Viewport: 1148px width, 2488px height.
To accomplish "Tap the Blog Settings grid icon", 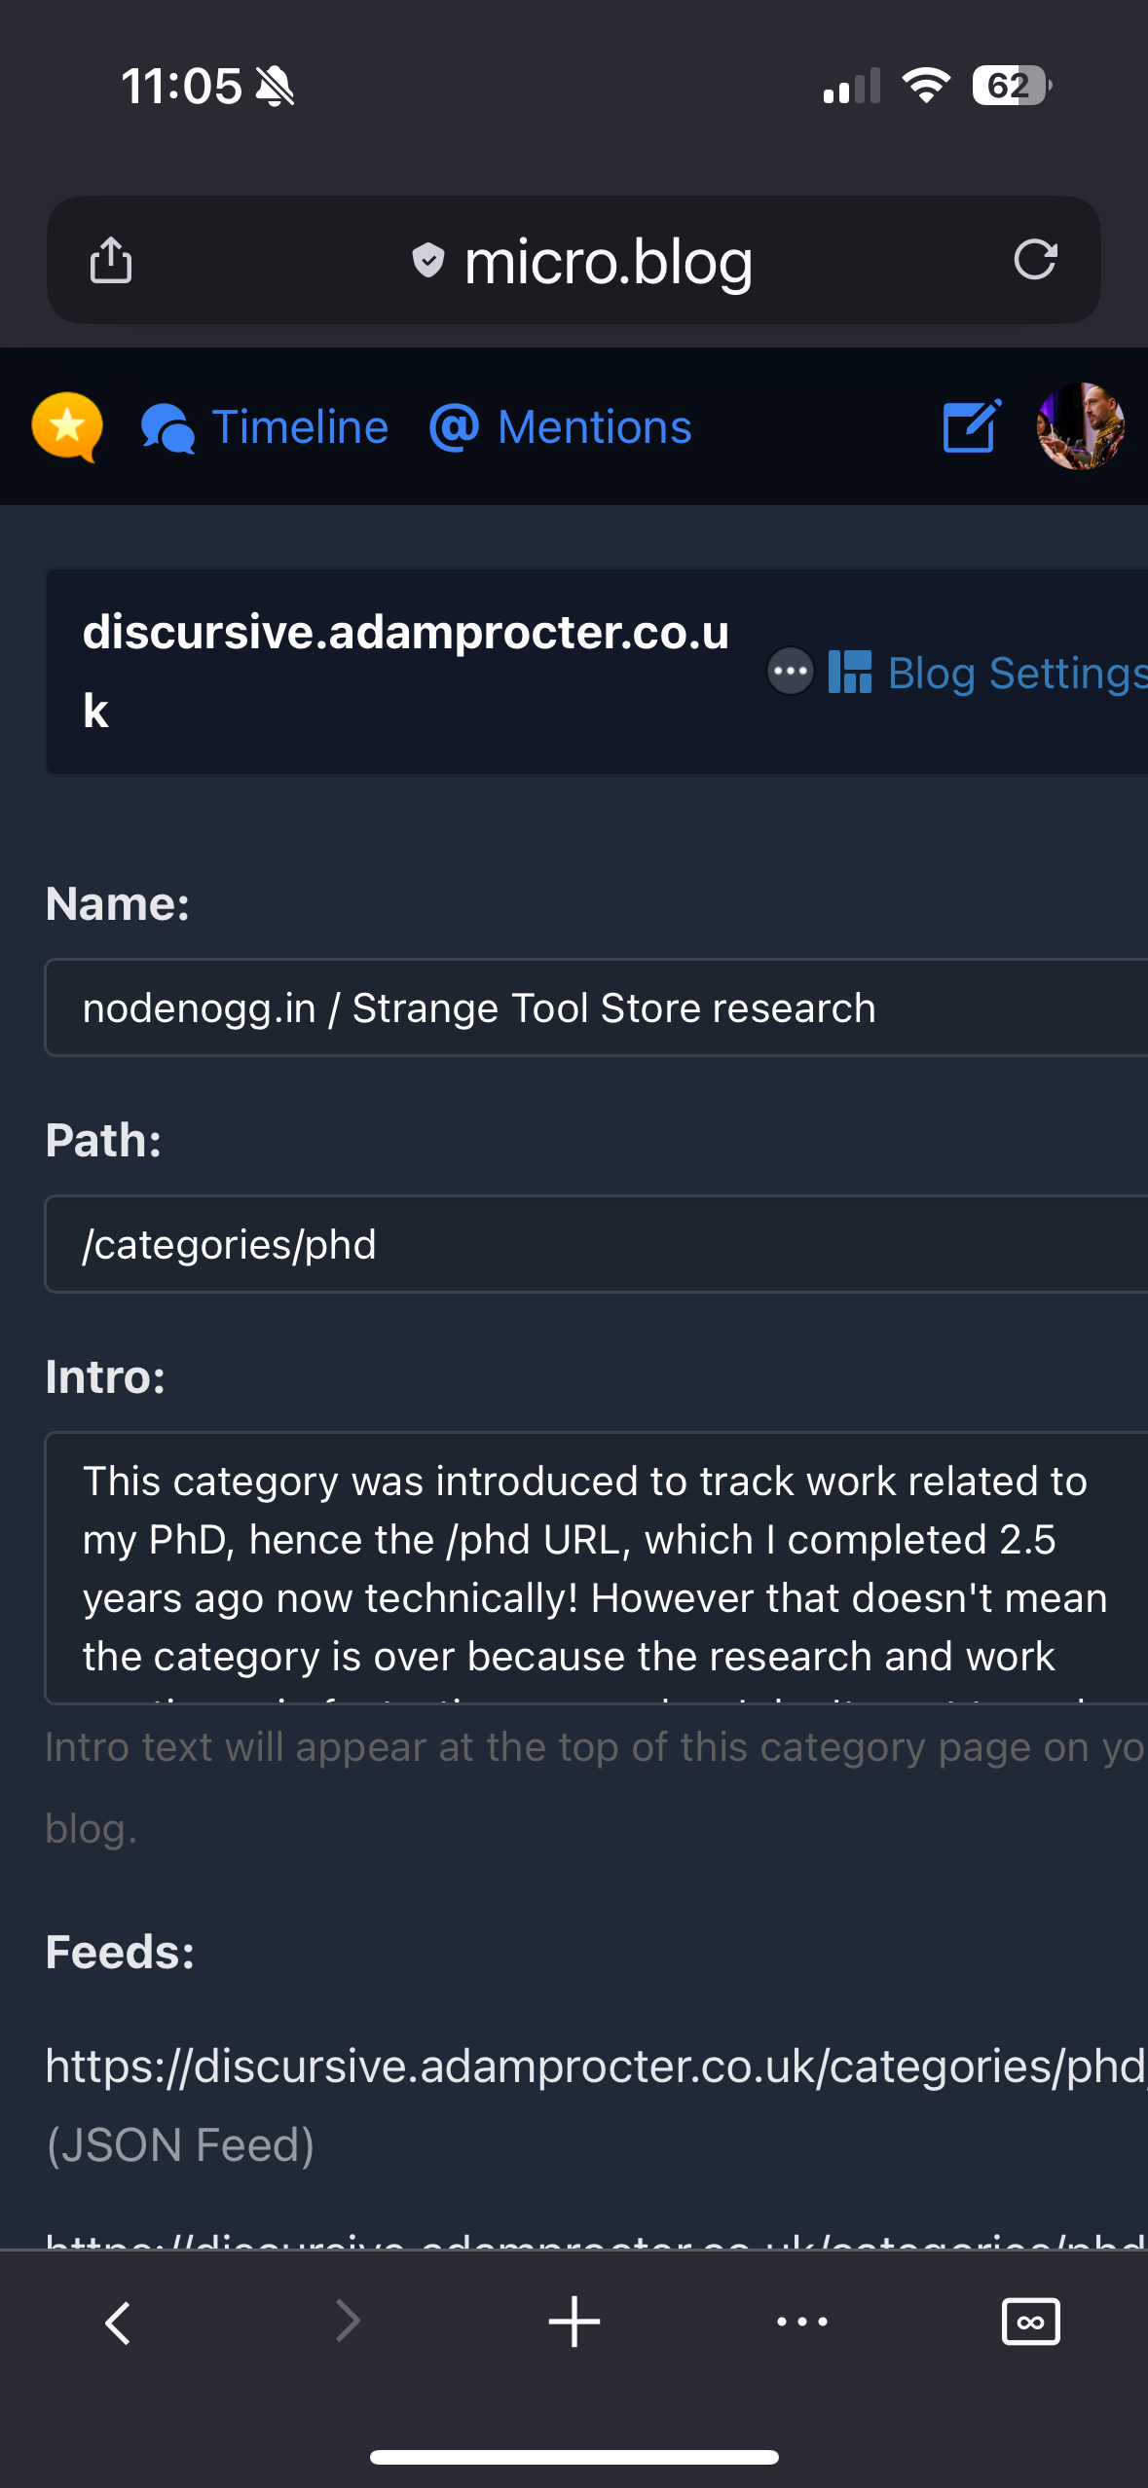I will point(849,673).
